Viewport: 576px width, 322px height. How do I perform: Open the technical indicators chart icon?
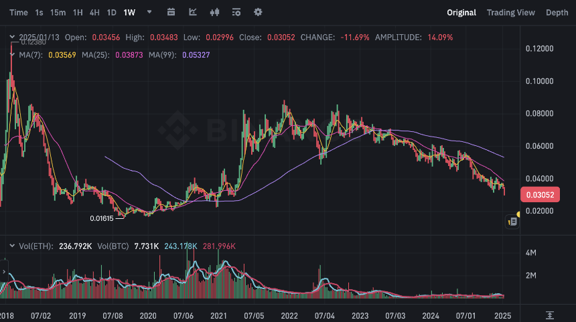coord(193,12)
